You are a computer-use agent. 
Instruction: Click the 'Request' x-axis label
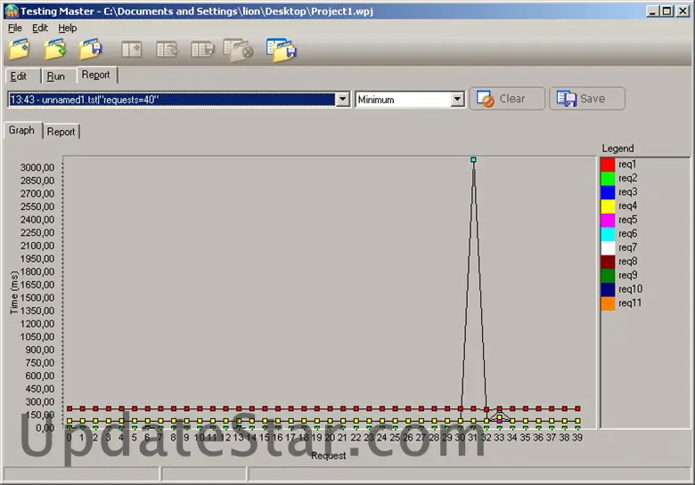328,456
